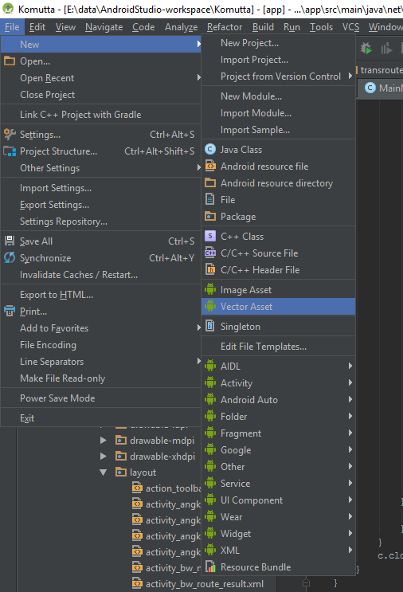Image resolution: width=403 pixels, height=592 pixels.
Task: Click the Synchronize icon in File menu
Action: [10, 258]
